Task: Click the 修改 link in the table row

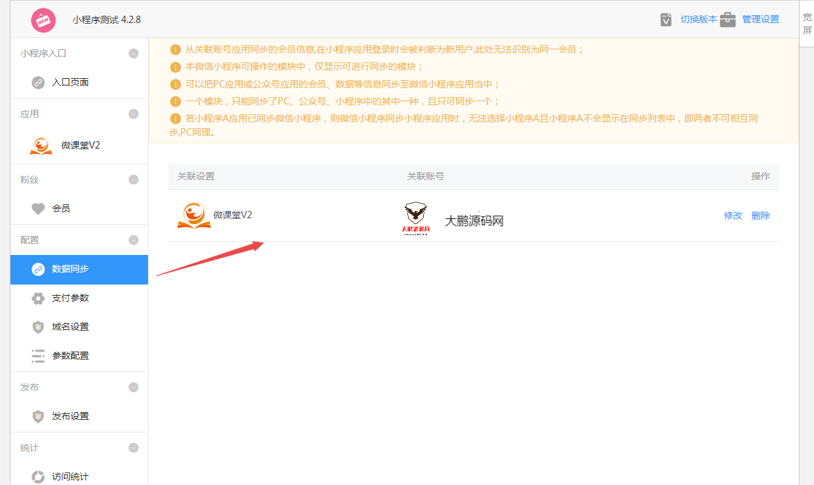Action: point(732,215)
